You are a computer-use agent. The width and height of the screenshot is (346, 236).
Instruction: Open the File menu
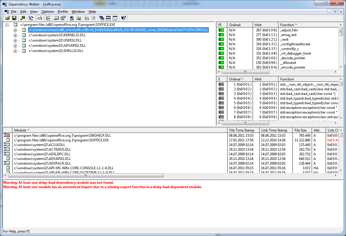14,12
